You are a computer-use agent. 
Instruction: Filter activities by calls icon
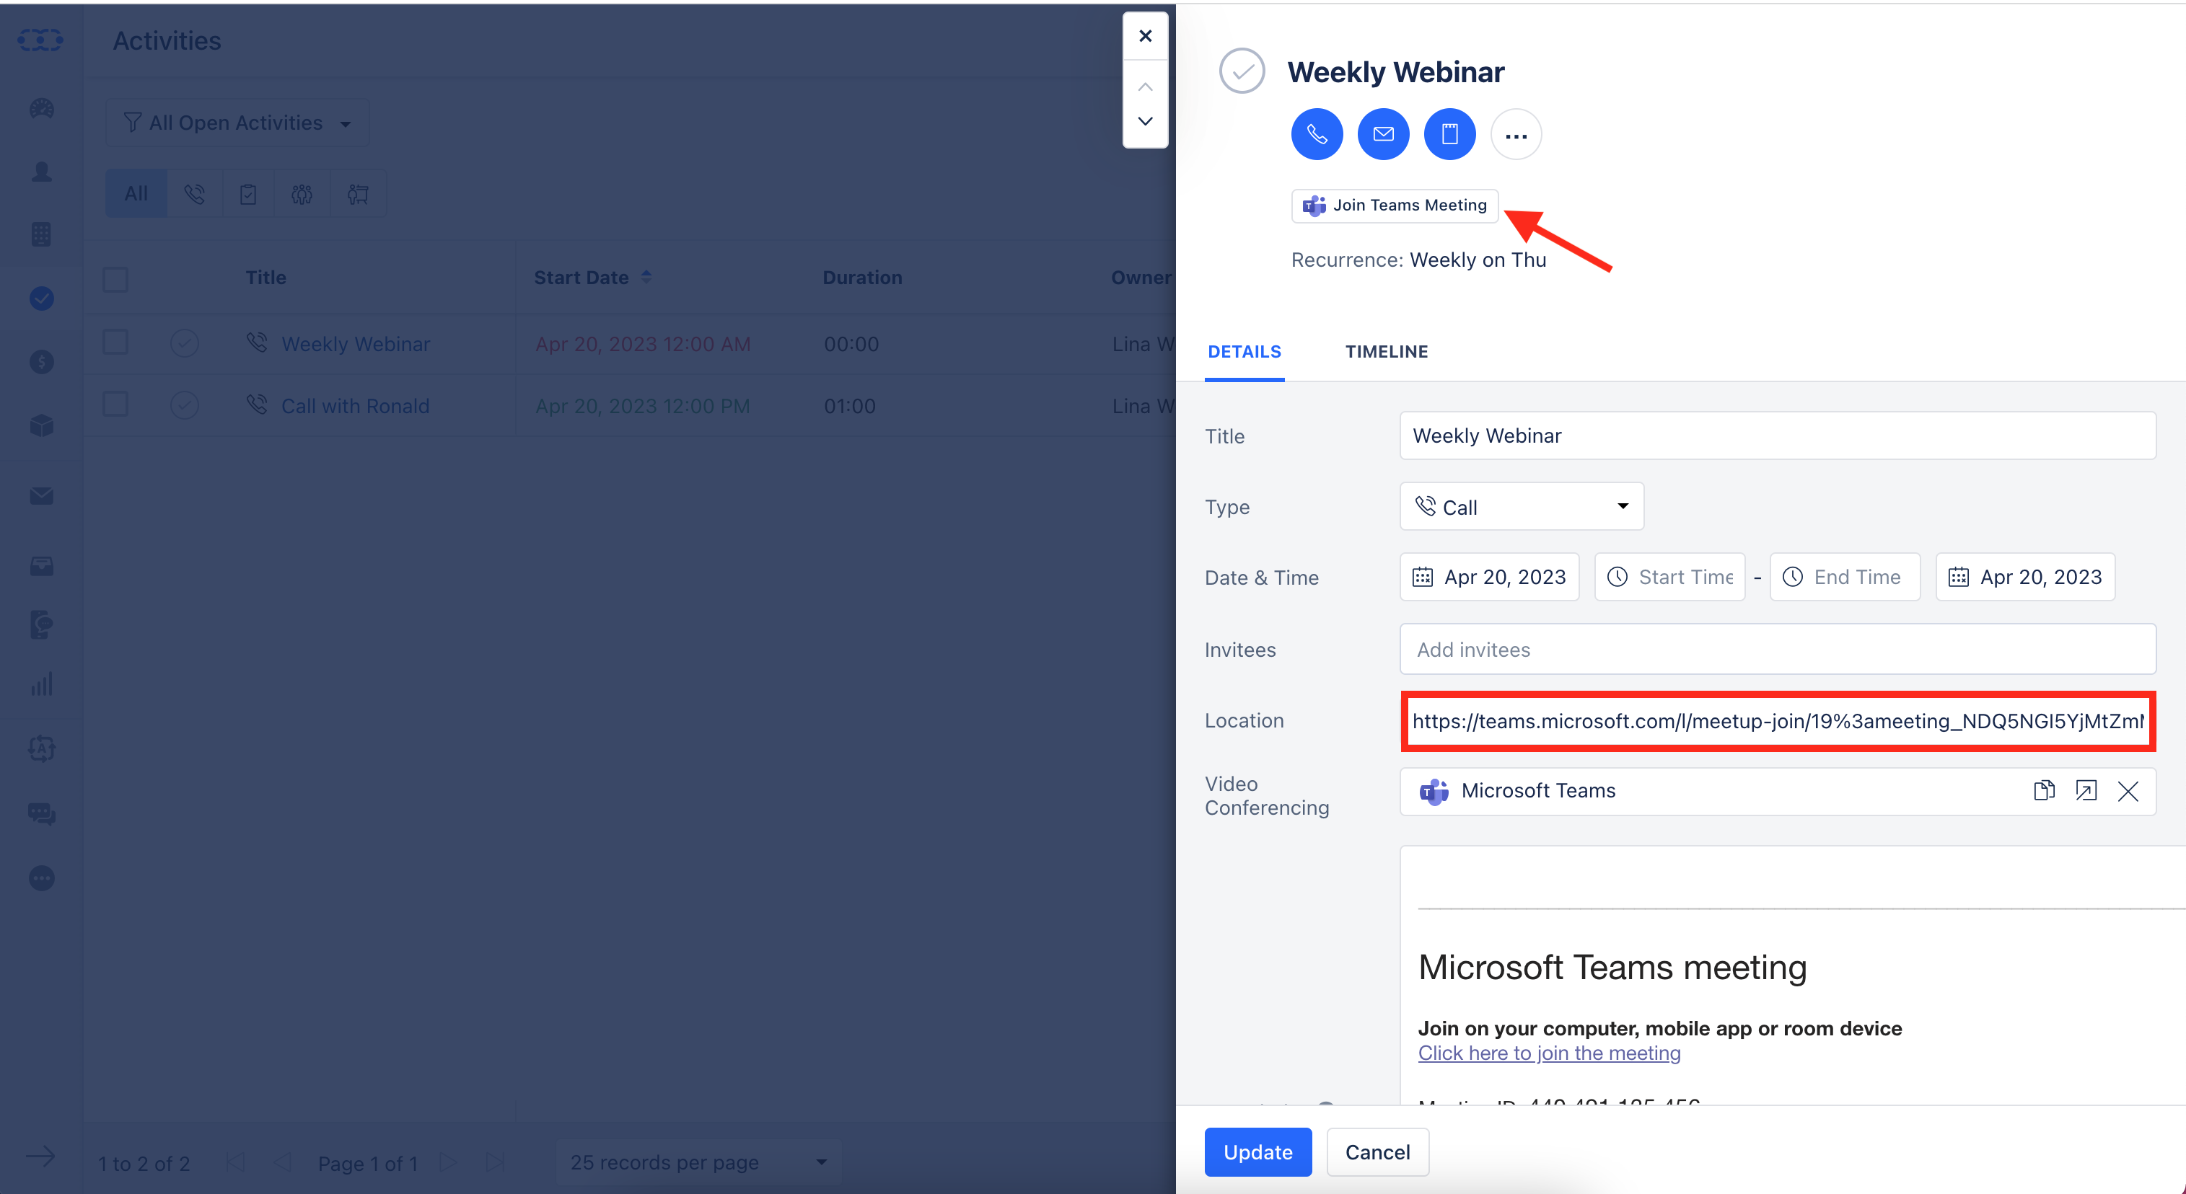[x=194, y=193]
